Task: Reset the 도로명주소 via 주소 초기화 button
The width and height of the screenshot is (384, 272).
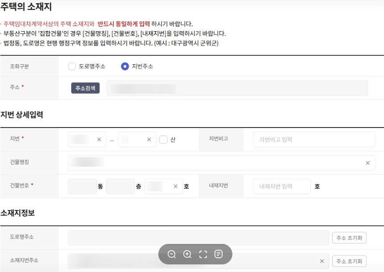Action: [x=350, y=238]
